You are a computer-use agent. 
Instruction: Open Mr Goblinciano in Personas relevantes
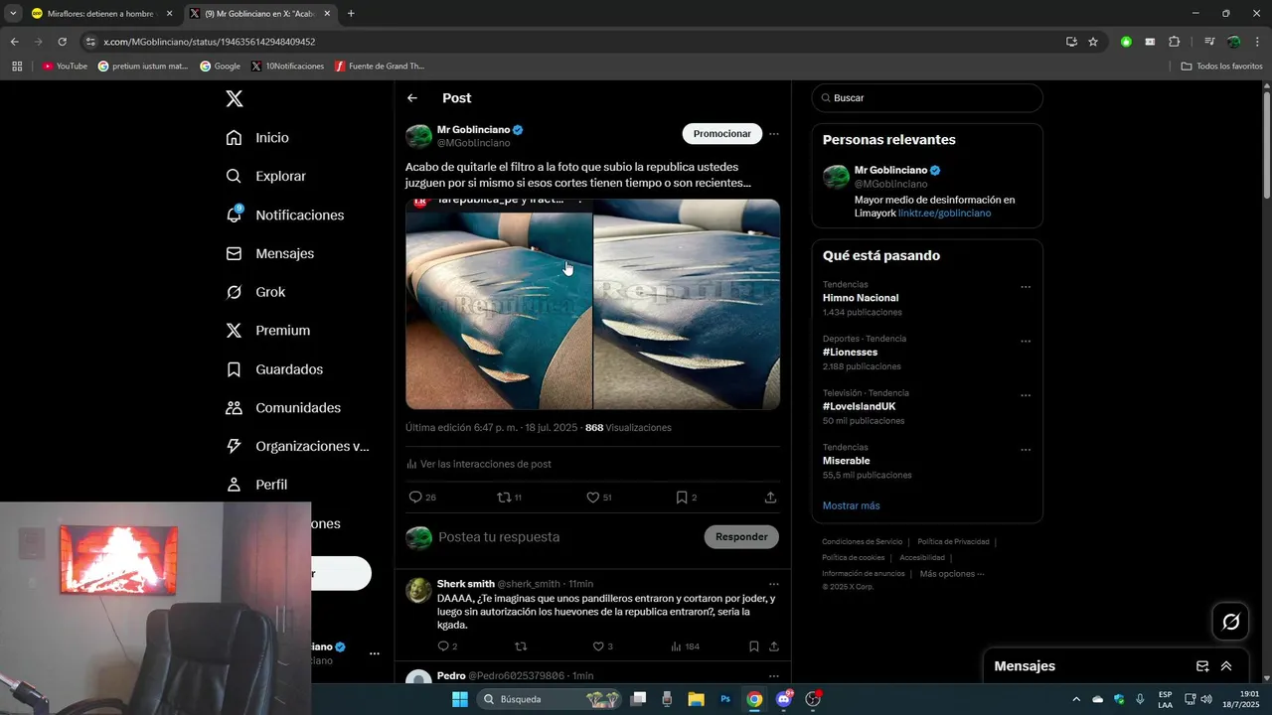click(x=890, y=170)
